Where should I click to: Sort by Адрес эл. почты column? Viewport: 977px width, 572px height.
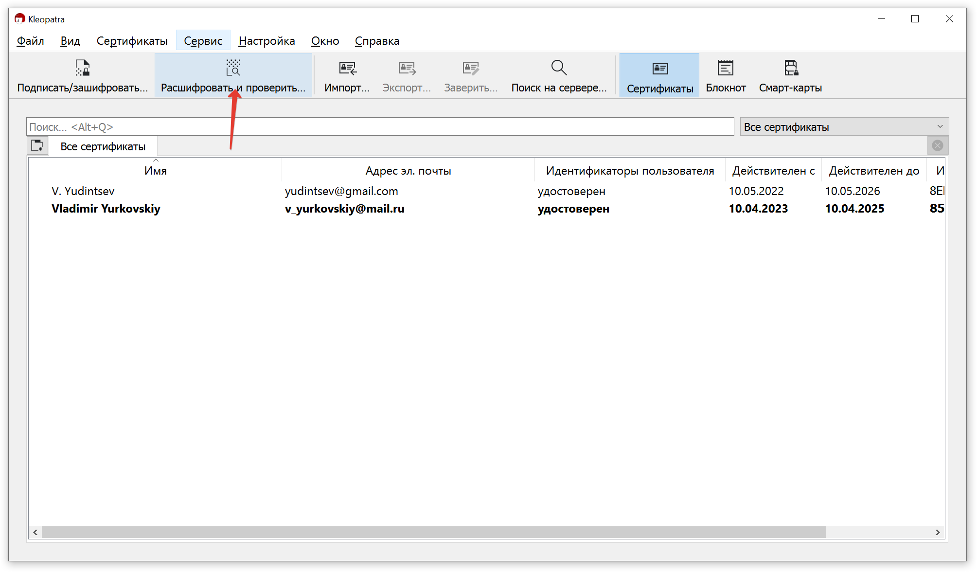point(408,171)
